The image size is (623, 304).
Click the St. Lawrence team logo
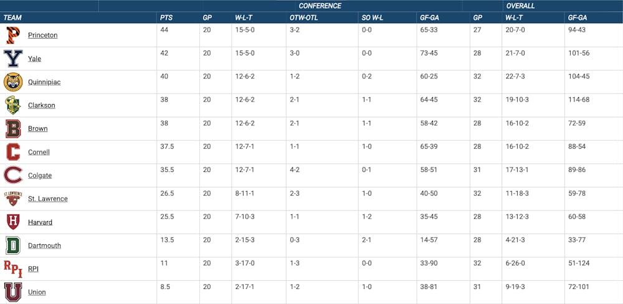point(13,199)
